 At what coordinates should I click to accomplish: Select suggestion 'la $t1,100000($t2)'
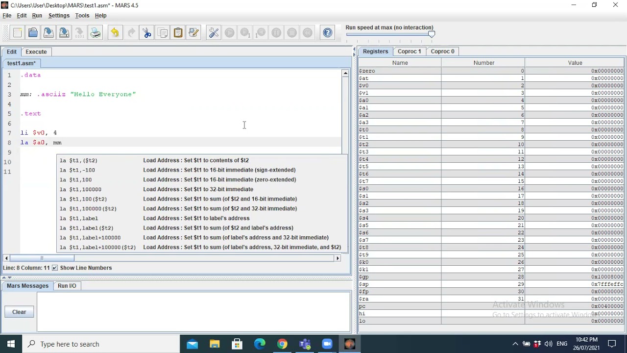click(x=201, y=208)
